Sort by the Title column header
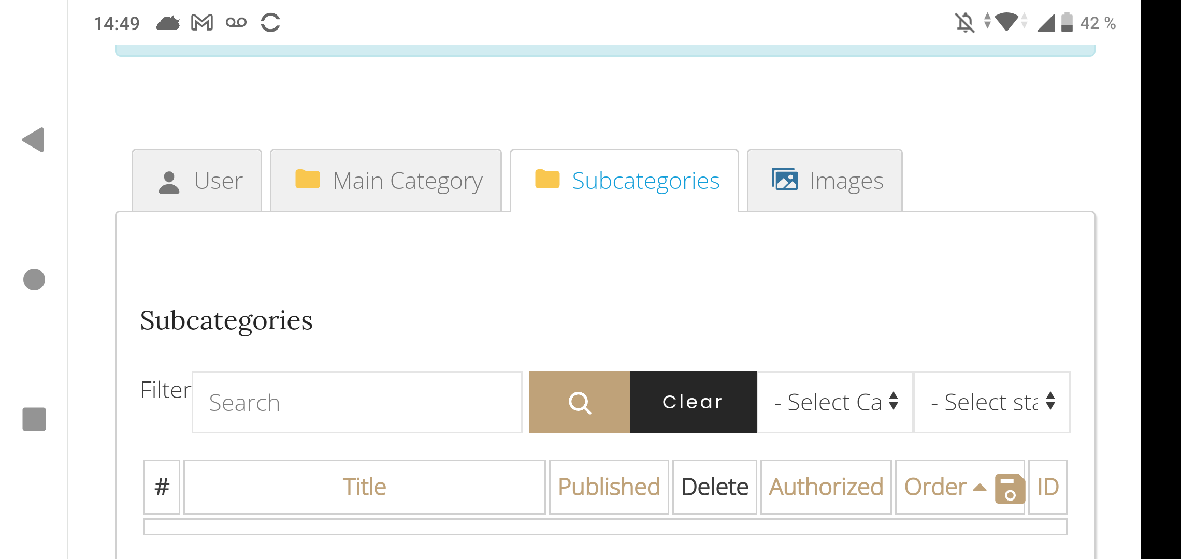 [364, 487]
